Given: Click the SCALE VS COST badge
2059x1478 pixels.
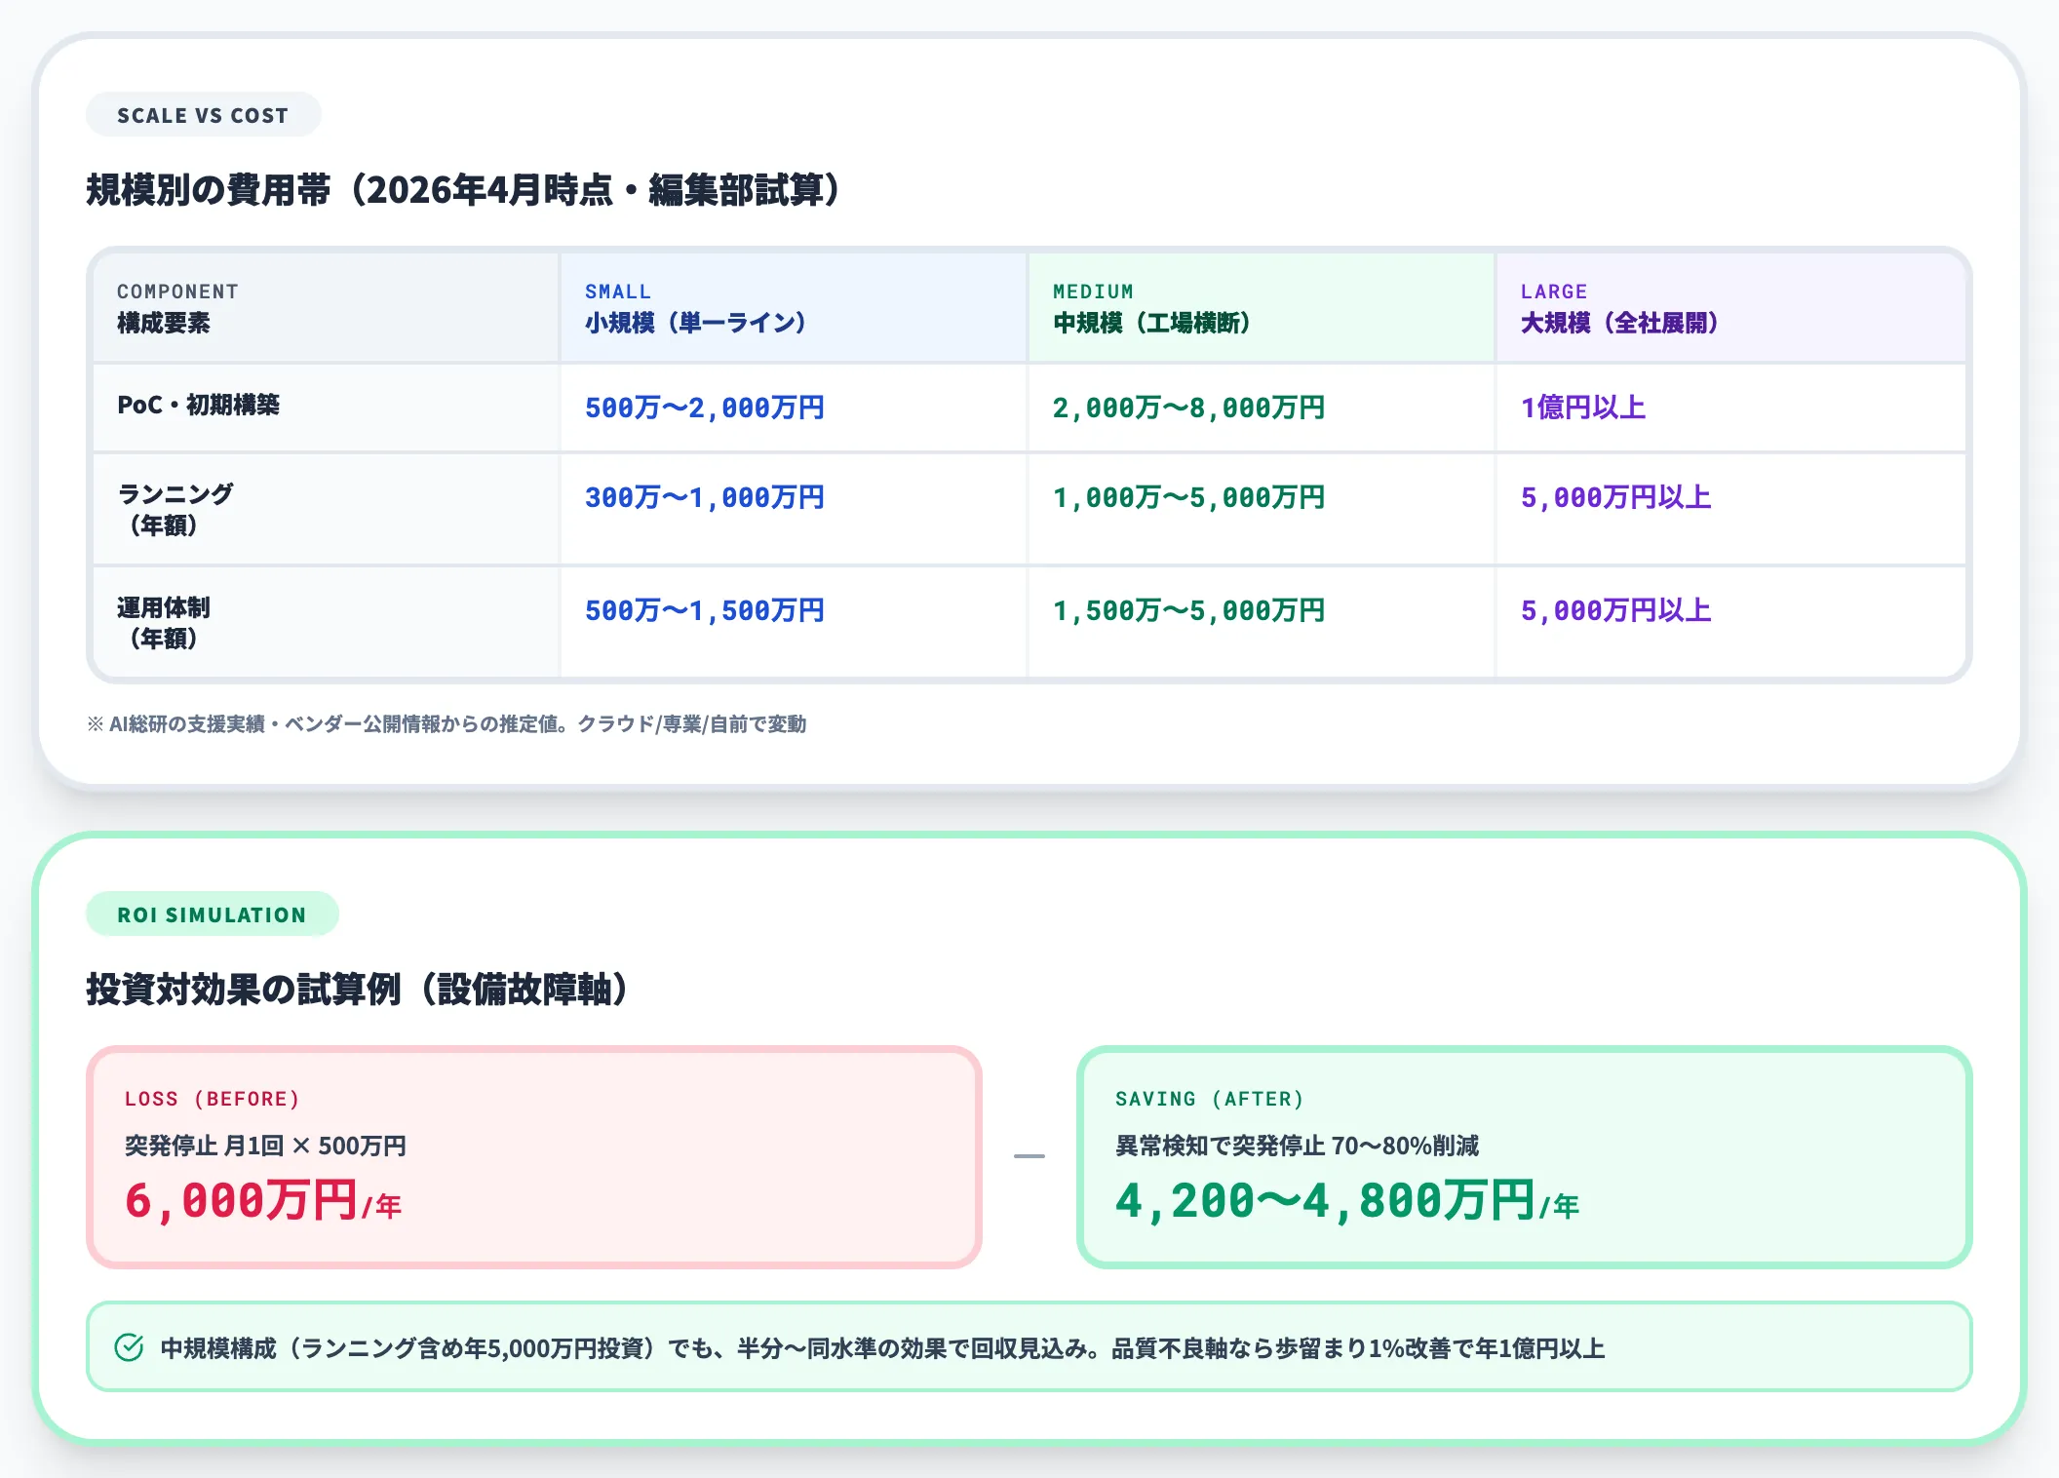Looking at the screenshot, I should coord(202,114).
